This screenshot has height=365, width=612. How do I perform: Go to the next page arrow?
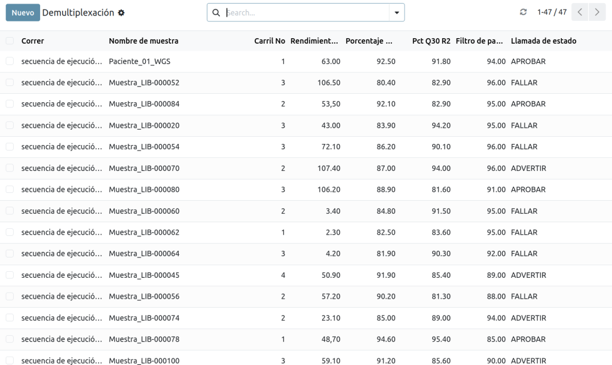click(597, 12)
